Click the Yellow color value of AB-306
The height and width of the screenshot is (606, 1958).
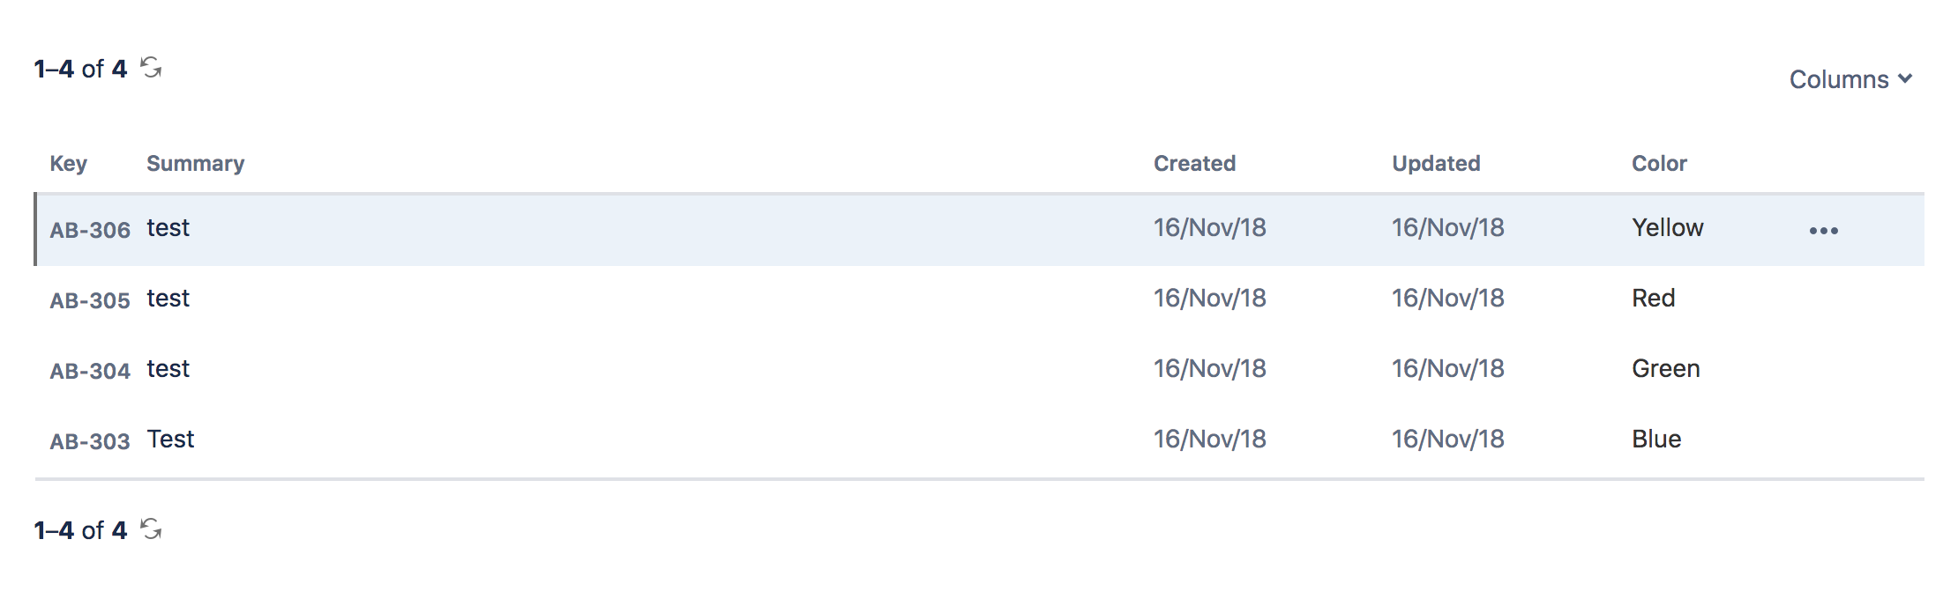pos(1667,227)
